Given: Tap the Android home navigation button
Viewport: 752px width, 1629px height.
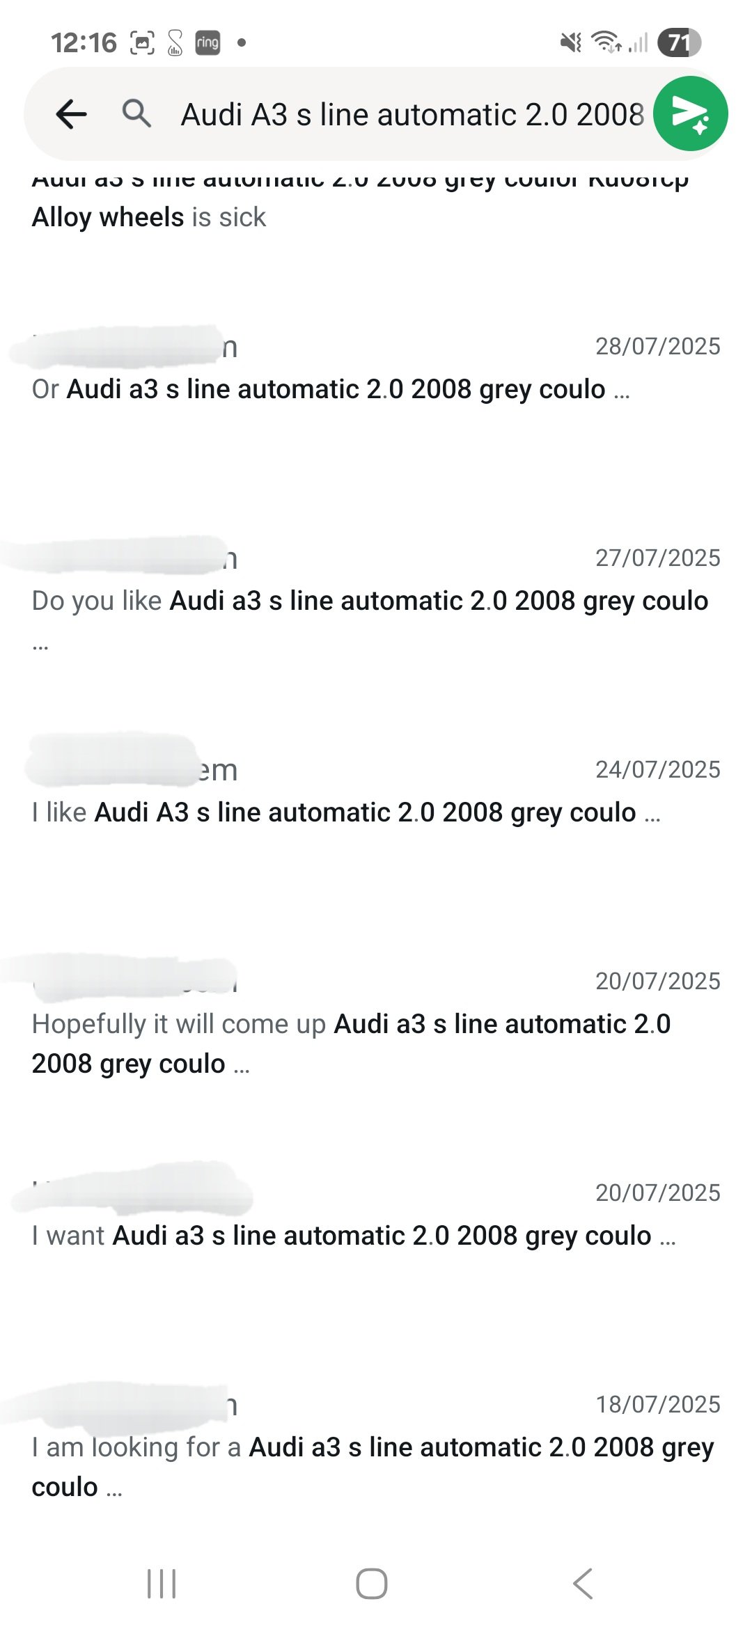Looking at the screenshot, I should click(x=372, y=1584).
